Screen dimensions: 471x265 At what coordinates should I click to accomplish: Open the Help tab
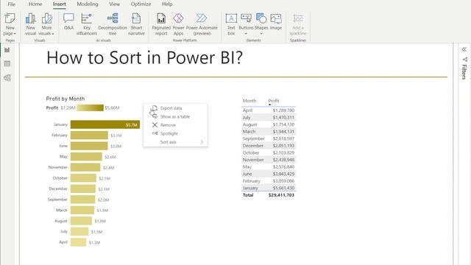167,4
